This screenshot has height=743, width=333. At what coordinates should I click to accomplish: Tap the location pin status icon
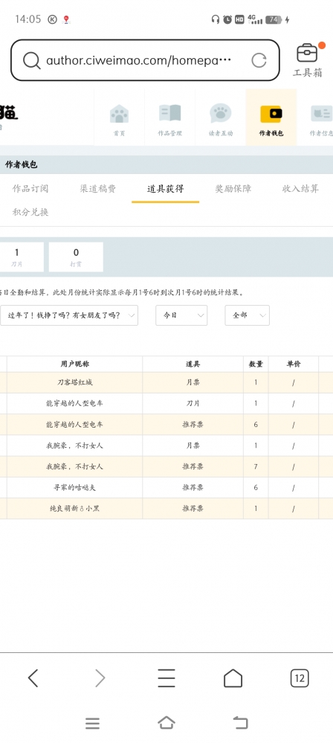pyautogui.click(x=66, y=19)
